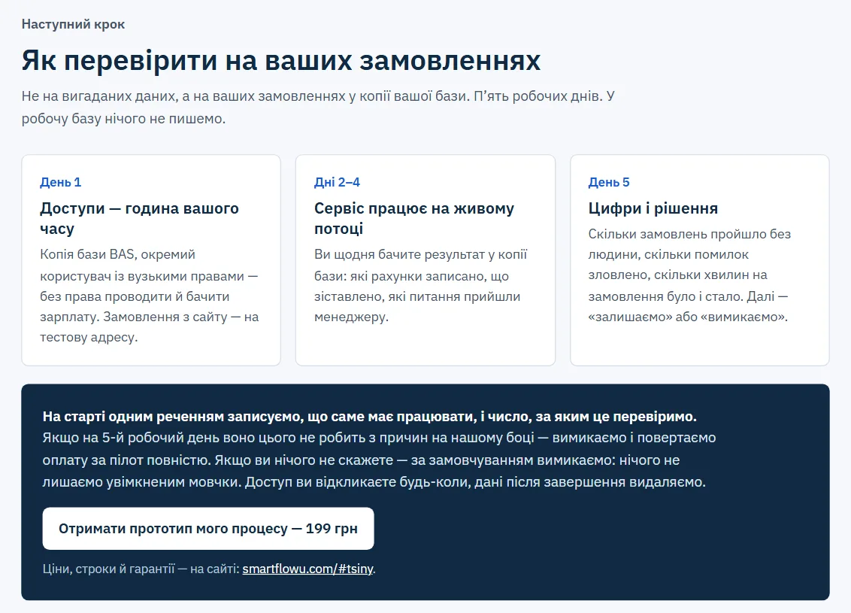
Task: Click the 'День 5' label
Action: [x=609, y=183]
